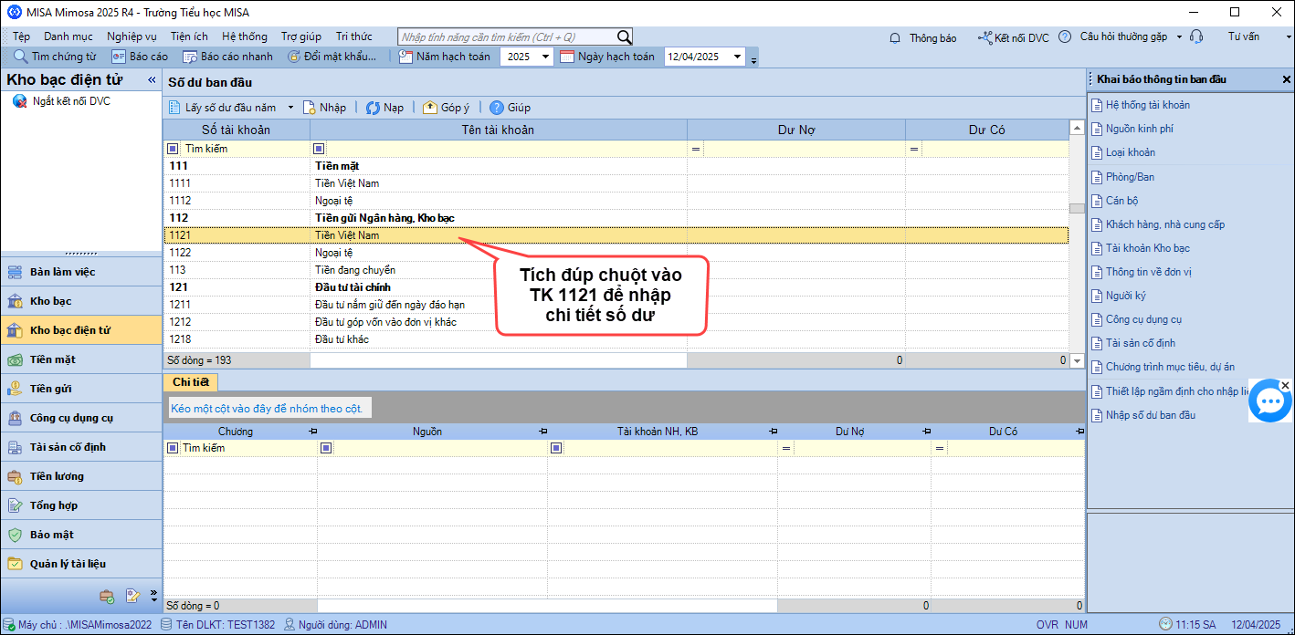Screen dimensions: 1295x635
Task: Toggle the pin on the Chi tiết Dư Nợ column
Action: pyautogui.click(x=929, y=432)
